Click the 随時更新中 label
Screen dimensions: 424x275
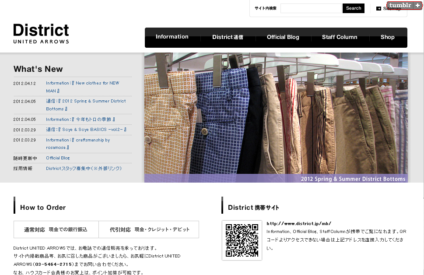click(25, 159)
